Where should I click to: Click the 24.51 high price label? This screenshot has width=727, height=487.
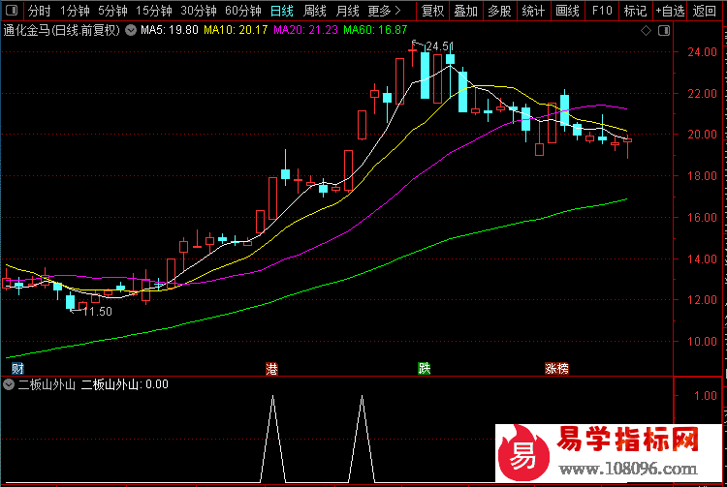(439, 46)
